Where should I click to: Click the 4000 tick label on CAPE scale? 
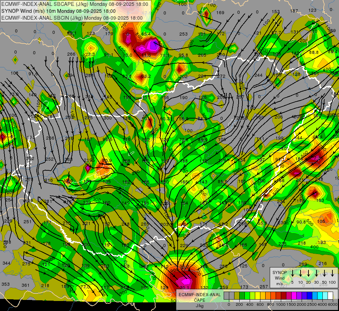tap(322, 304)
